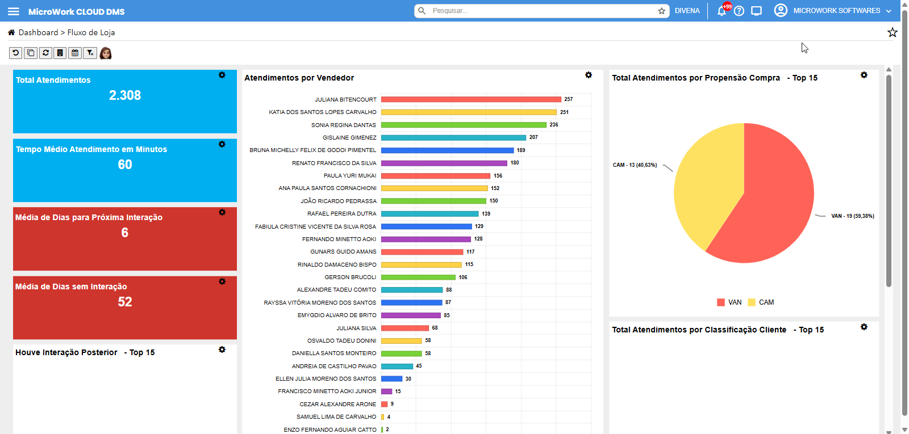Screen dimensions: 909x434
Task: Click the PAULA YURI MUKAI label
Action: [350, 176]
